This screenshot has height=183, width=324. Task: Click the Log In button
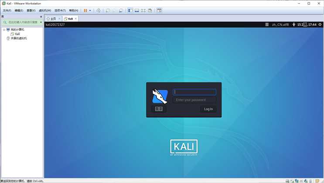(x=208, y=109)
